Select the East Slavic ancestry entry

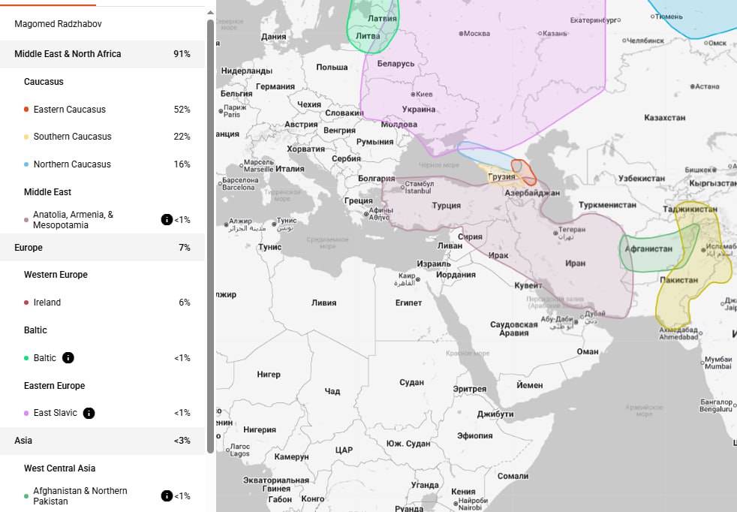coord(103,413)
